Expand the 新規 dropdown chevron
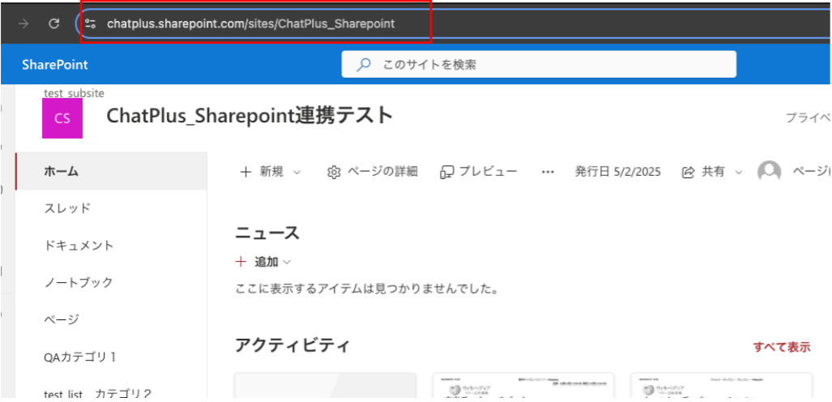Viewport: 832px width, 402px height. pos(297,172)
